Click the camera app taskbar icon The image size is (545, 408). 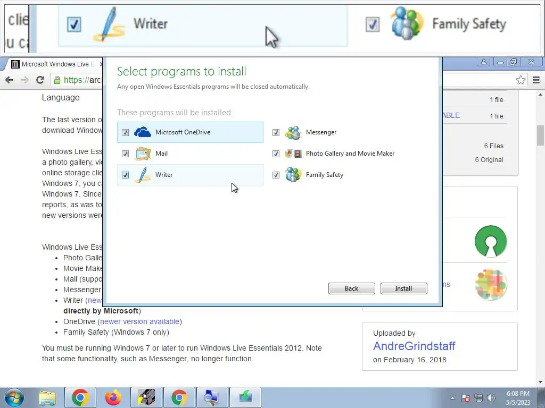point(146,397)
